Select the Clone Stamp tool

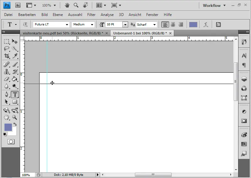point(6,72)
